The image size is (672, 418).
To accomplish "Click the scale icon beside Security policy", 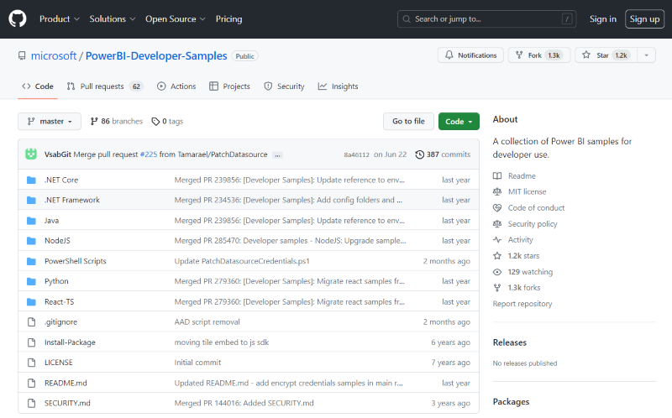I will 497,223.
